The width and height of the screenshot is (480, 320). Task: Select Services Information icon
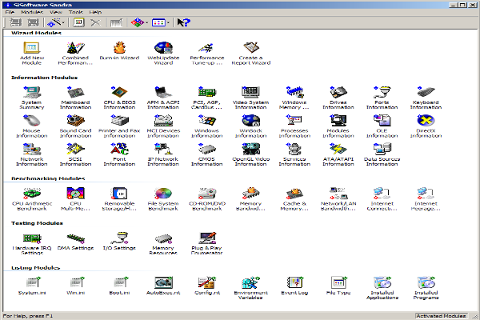pos(294,149)
